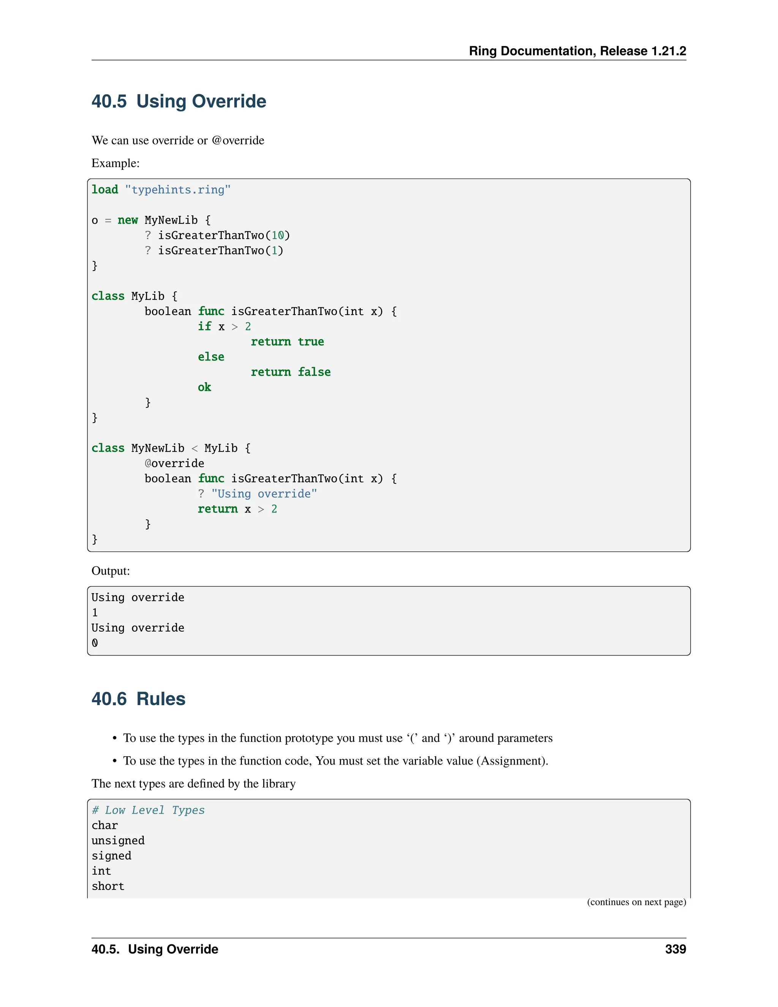Click the "? isGreaterThanTwo(10)" code line
Viewport: 778px width, 1007px height.
coord(217,236)
